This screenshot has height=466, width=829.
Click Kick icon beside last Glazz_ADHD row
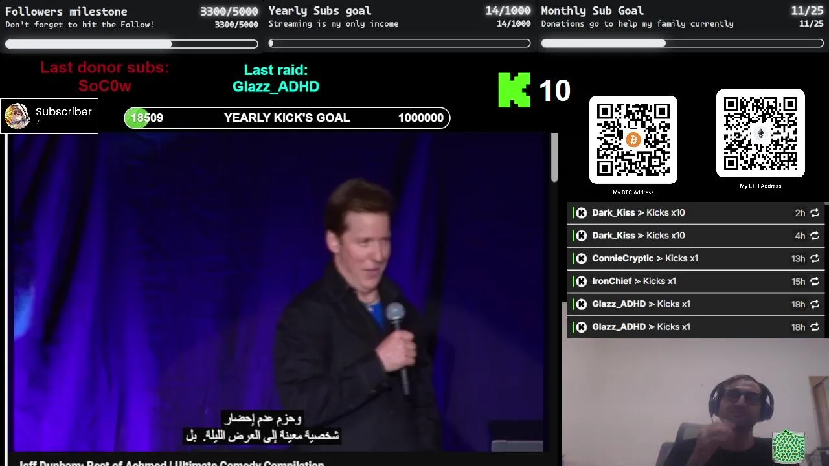pos(582,327)
